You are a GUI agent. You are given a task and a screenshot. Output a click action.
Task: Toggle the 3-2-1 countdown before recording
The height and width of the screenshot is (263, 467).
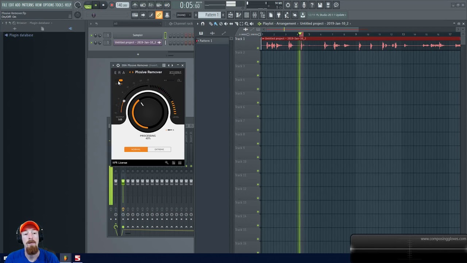(151, 5)
